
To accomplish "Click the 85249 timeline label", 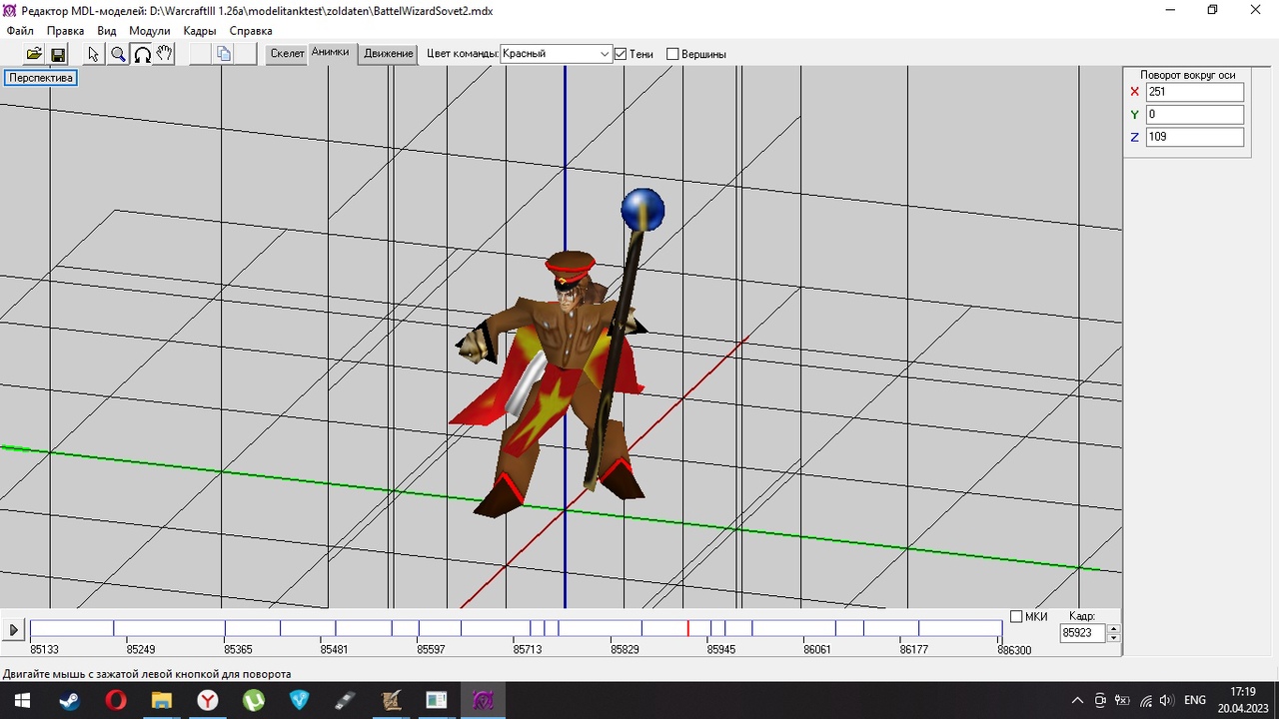I will 141,650.
